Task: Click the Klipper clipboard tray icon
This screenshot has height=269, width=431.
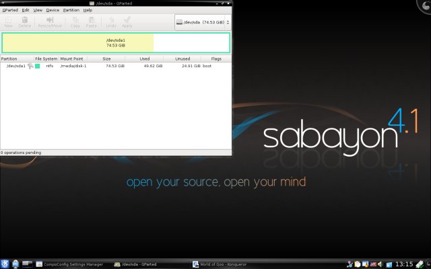Action: [358, 264]
